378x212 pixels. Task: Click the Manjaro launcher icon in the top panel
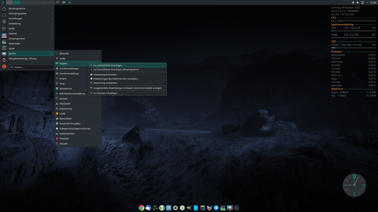(x=3, y=3)
